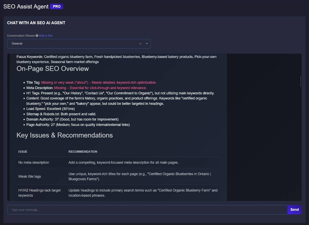Click the Add a compelling meta description recommendation

coord(124,162)
